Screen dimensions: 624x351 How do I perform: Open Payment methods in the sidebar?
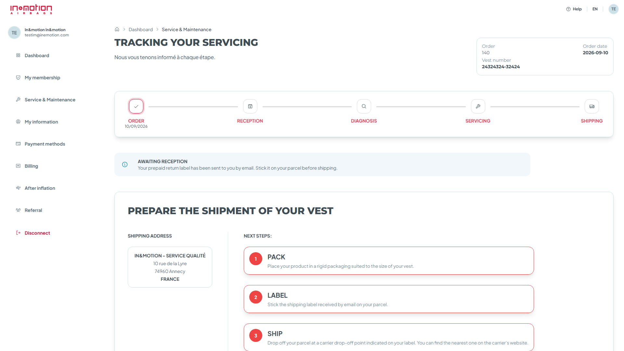tap(45, 144)
